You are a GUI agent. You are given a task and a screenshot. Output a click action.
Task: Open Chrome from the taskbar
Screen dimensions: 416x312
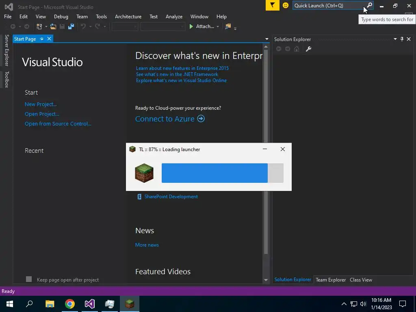click(x=70, y=304)
